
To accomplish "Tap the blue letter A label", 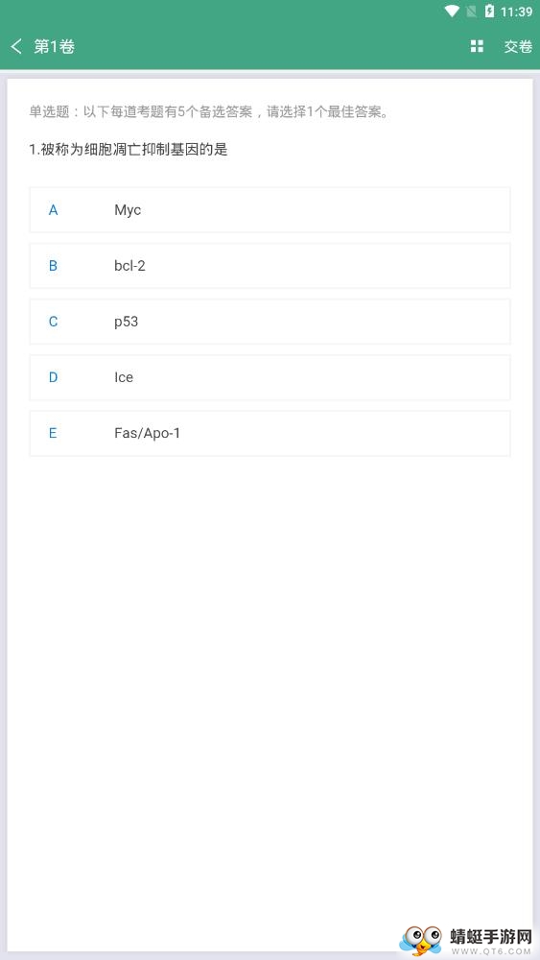I will pos(53,210).
